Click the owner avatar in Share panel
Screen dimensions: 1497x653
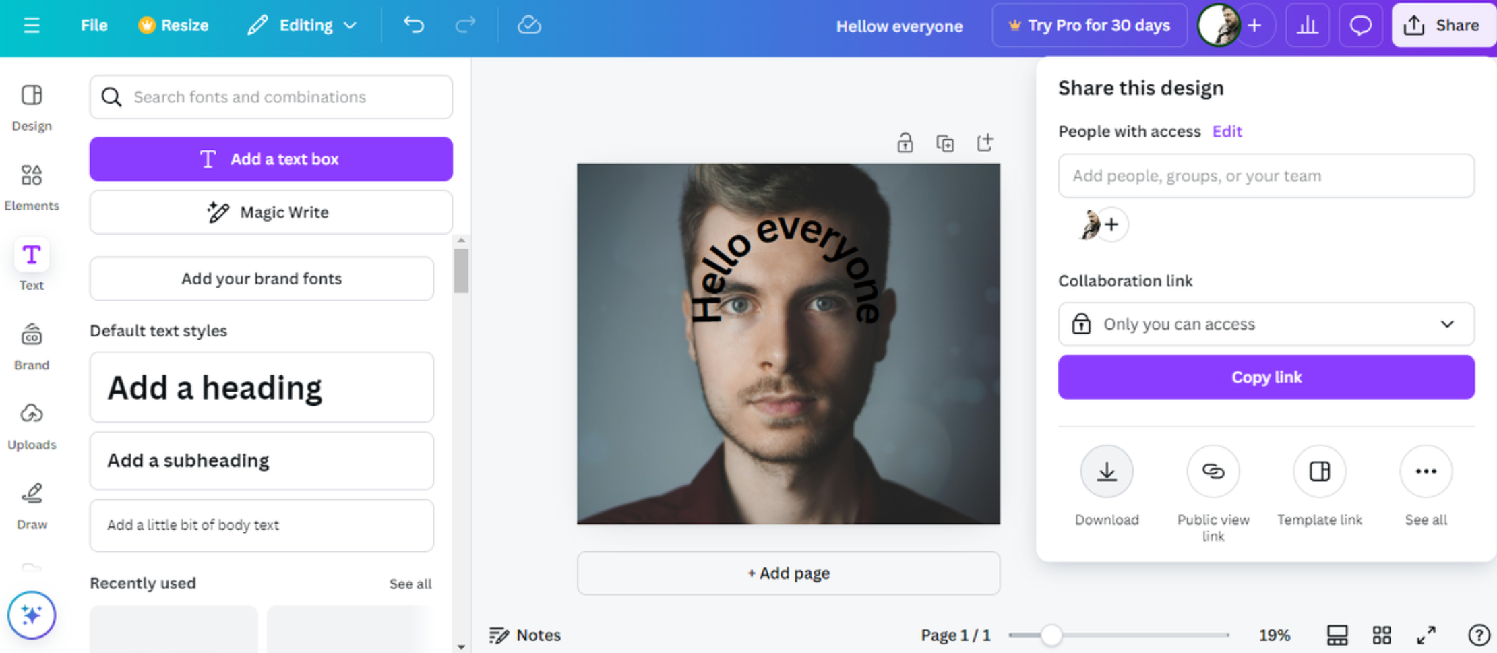click(x=1089, y=224)
